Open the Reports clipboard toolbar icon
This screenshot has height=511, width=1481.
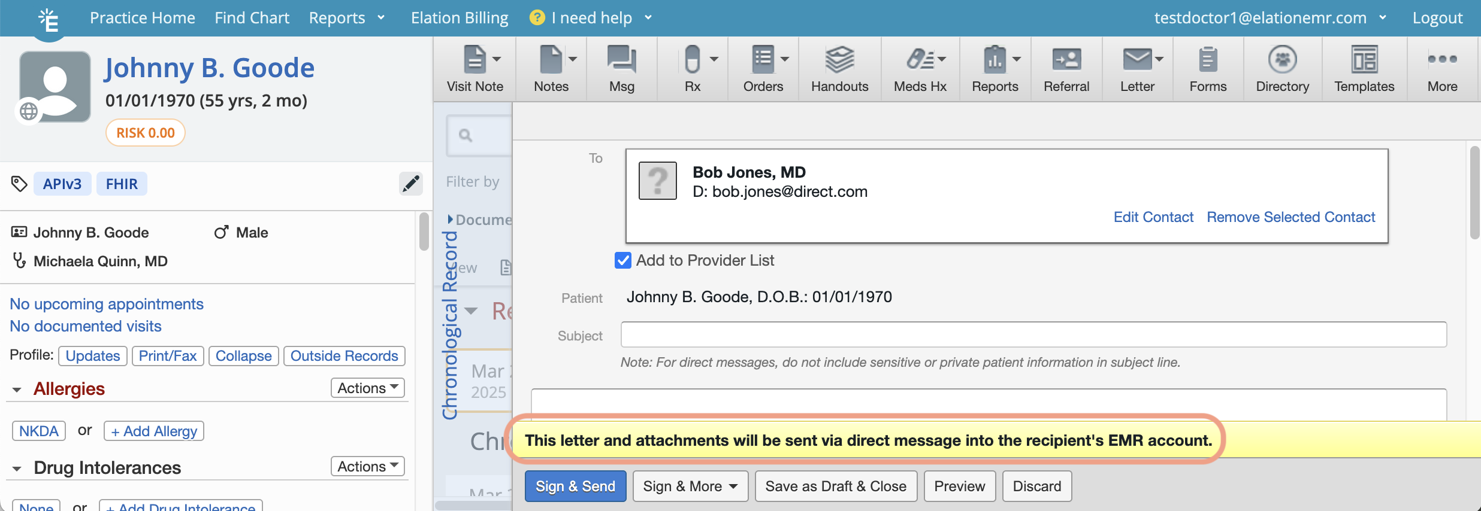tap(995, 59)
